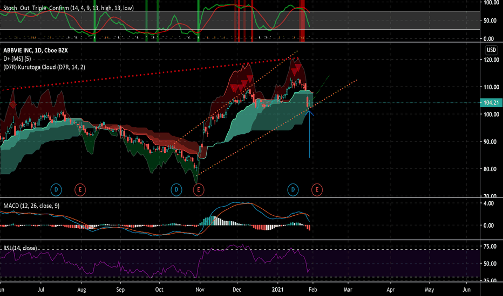Click the MACD (12, 26, close, 9) label
The width and height of the screenshot is (503, 296).
point(31,206)
